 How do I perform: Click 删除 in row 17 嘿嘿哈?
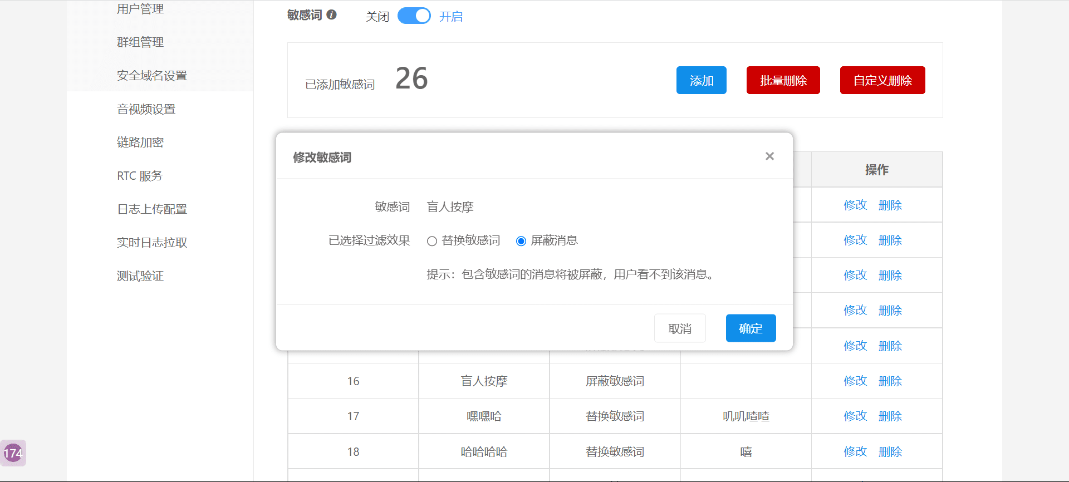click(x=890, y=416)
